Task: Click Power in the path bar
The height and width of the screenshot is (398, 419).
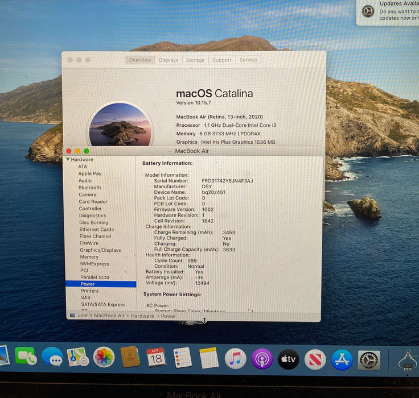Action: click(x=169, y=316)
